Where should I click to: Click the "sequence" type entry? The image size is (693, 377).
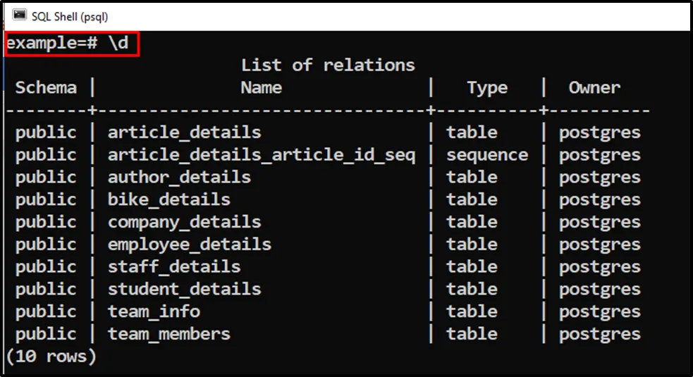coord(486,155)
